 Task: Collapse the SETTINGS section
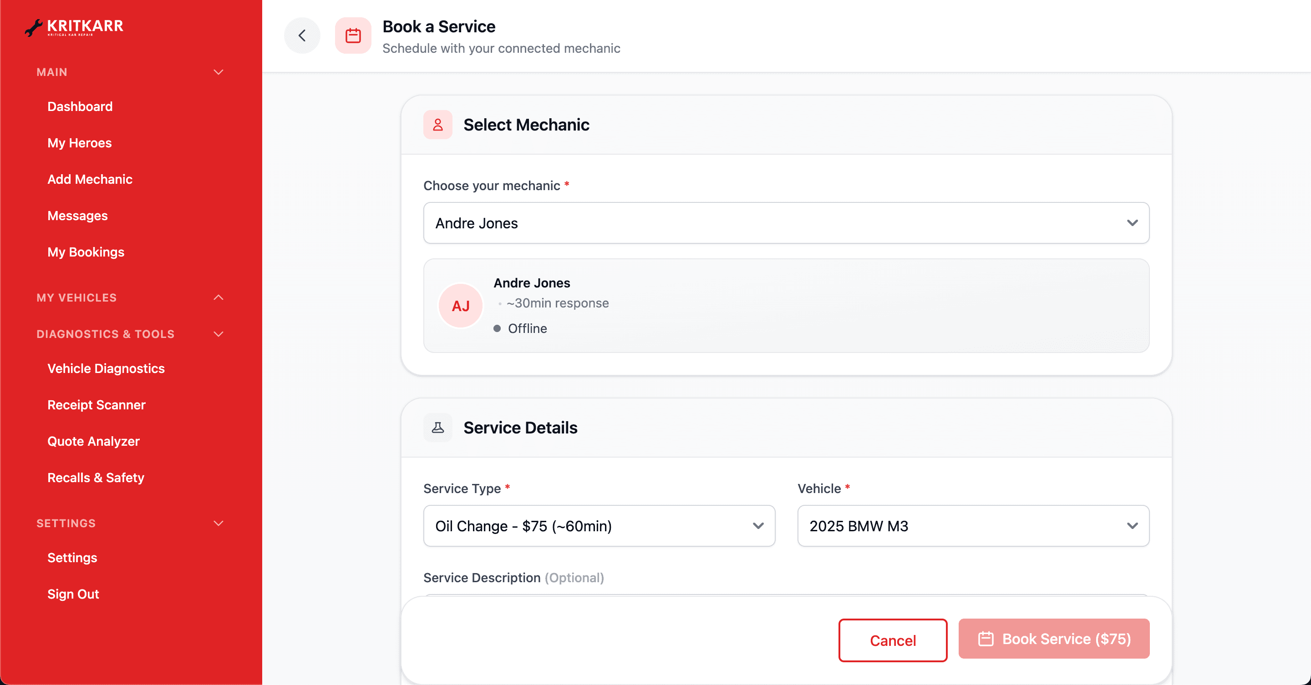(219, 523)
